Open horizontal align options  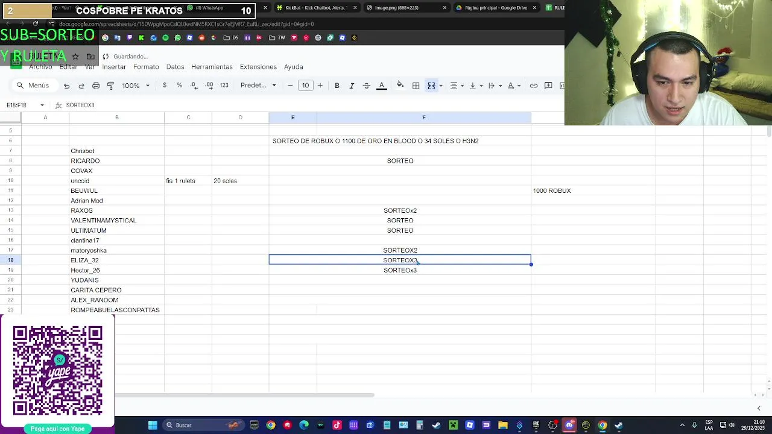tap(457, 86)
